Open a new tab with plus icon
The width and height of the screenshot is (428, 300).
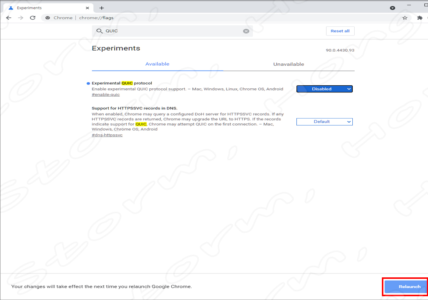point(102,8)
